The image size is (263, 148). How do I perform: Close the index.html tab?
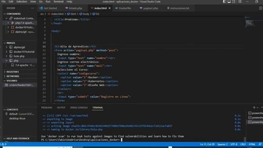pyautogui.click(x=110, y=8)
